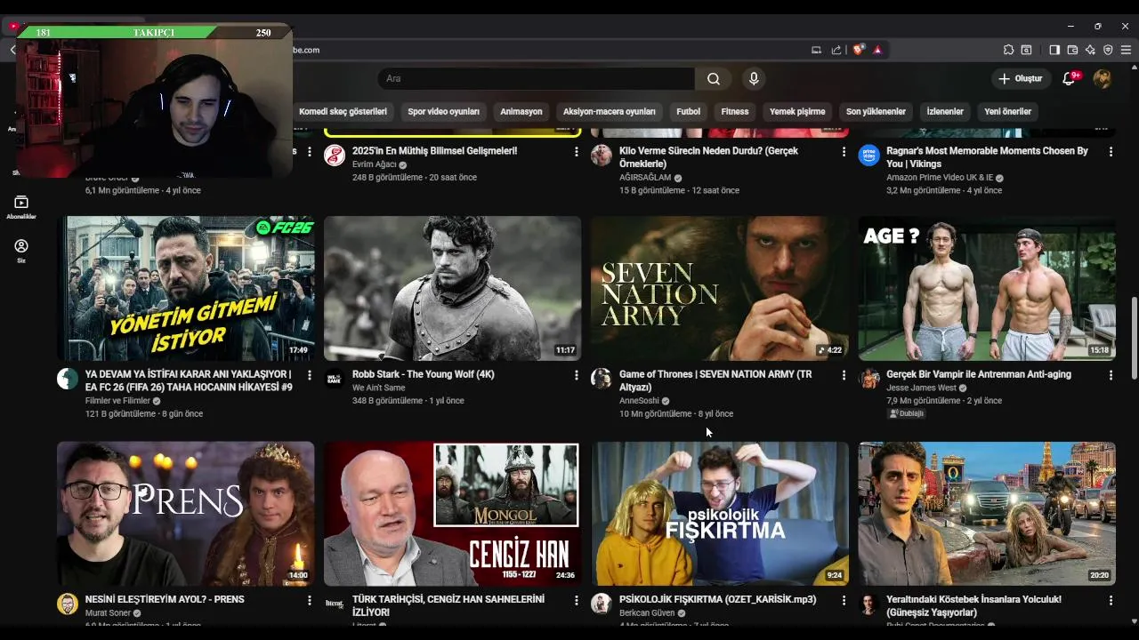Open options for Robb Stark video

pyautogui.click(x=577, y=375)
